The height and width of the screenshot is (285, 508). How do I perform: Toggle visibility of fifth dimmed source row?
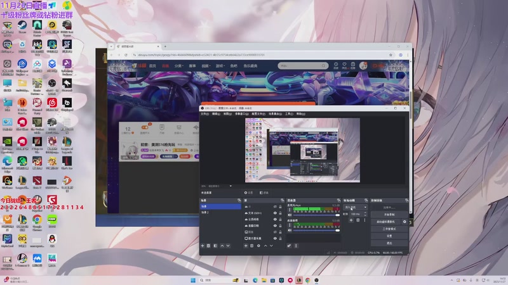pos(275,232)
